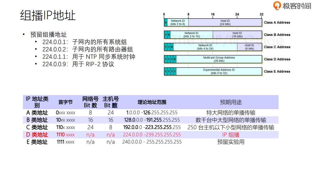
Task: Select the 预期用途 column header
Action: tap(231, 102)
